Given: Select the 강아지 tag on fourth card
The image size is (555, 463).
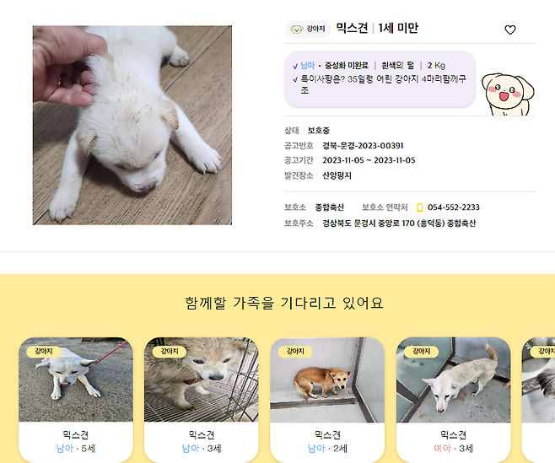Looking at the screenshot, I should coord(421,351).
